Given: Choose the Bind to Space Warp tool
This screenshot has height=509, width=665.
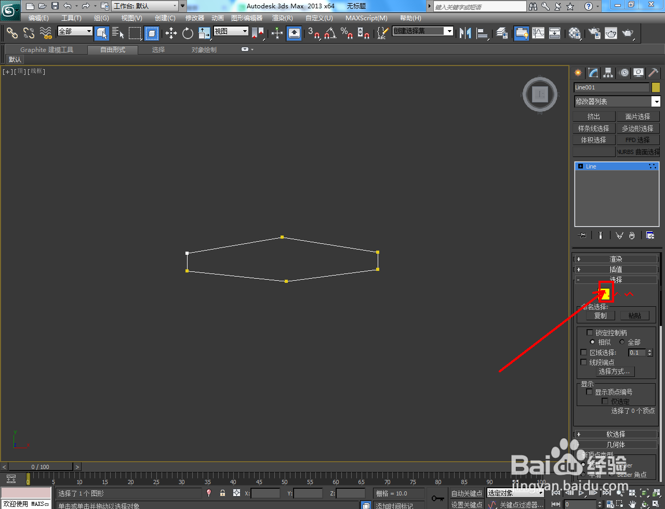Looking at the screenshot, I should click(46, 33).
